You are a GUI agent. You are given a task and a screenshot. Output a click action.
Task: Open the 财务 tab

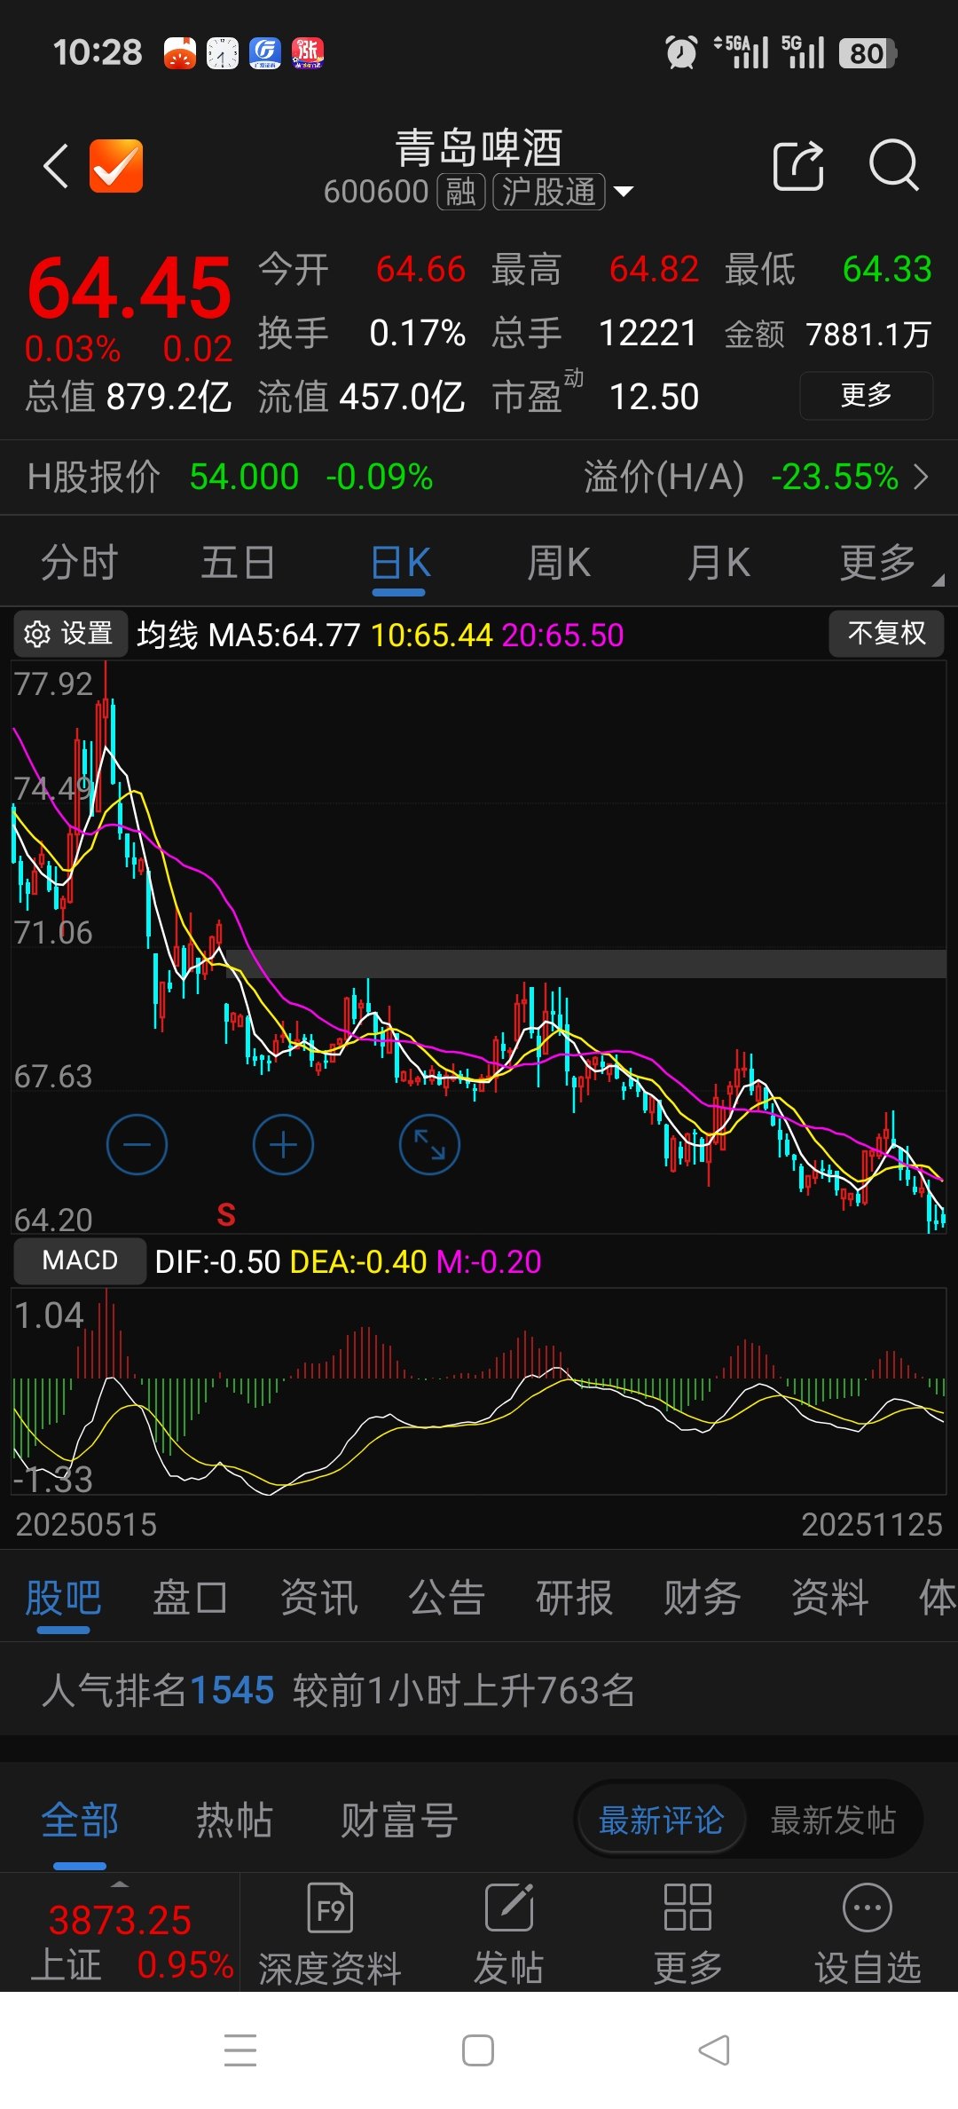(702, 1598)
